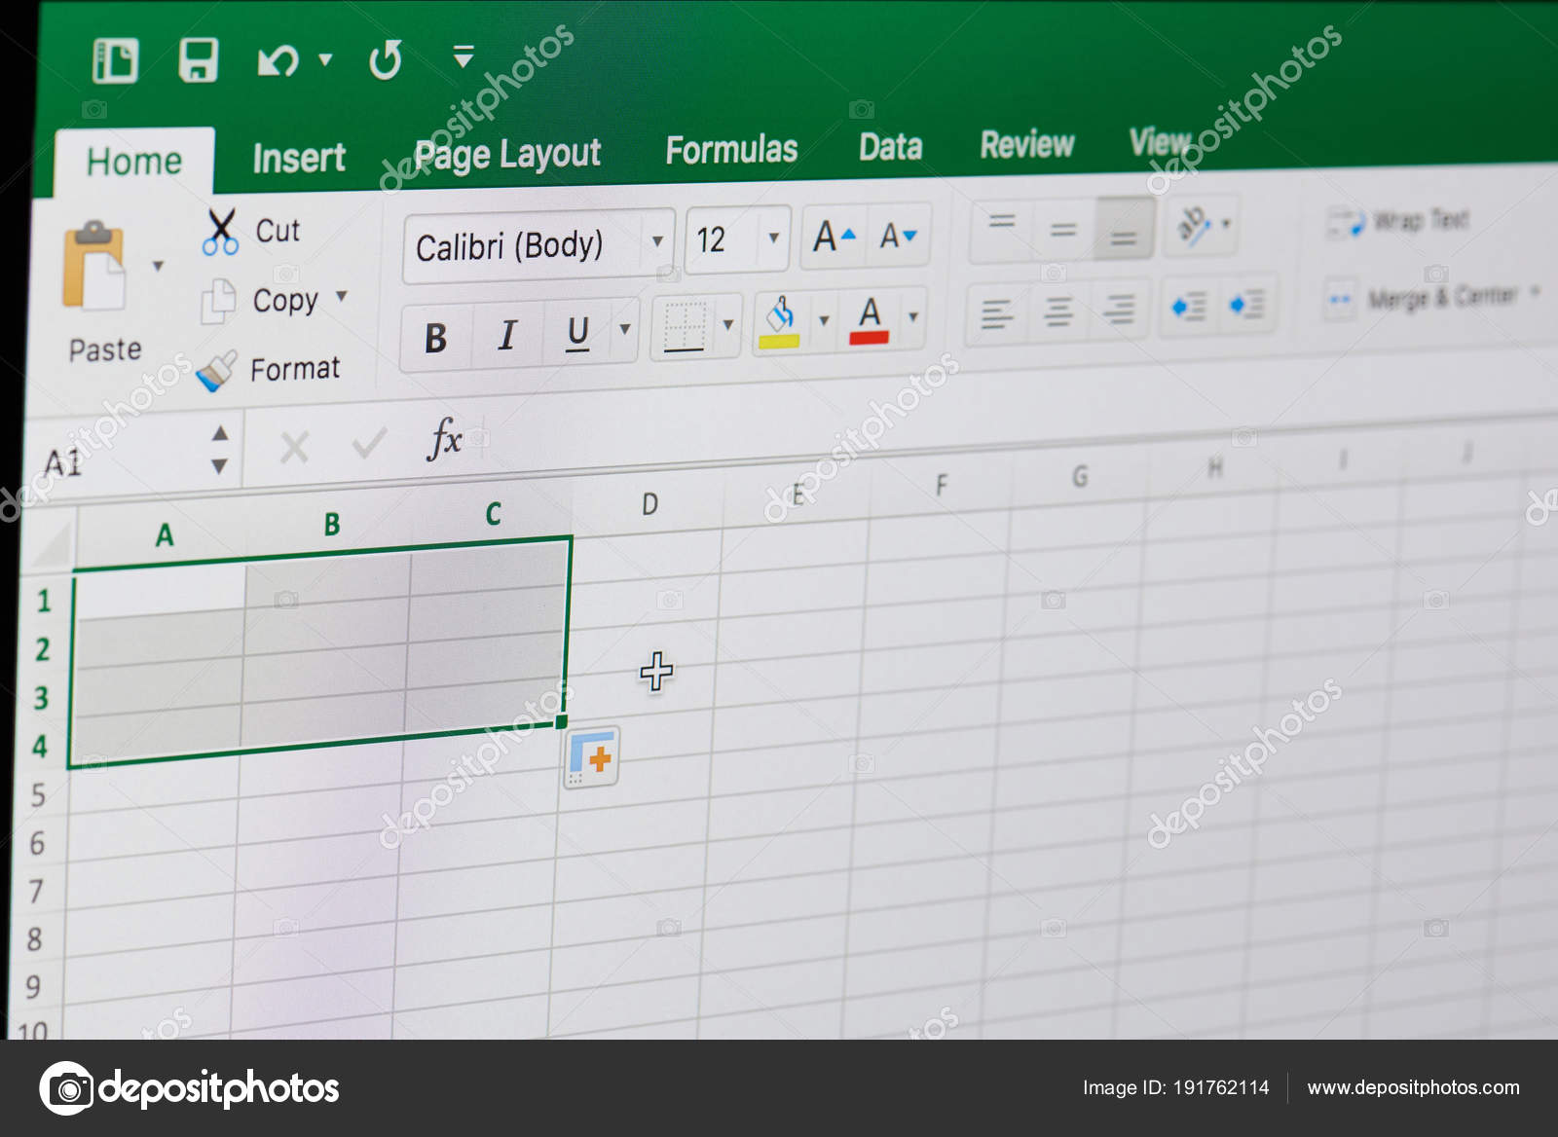Cancel formula entry with the X
This screenshot has width=1558, height=1137.
pyautogui.click(x=294, y=449)
